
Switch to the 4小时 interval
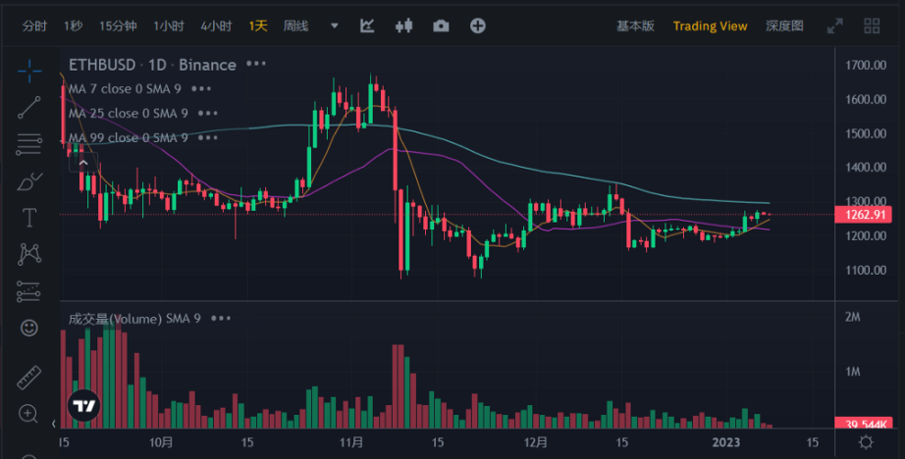coord(216,26)
